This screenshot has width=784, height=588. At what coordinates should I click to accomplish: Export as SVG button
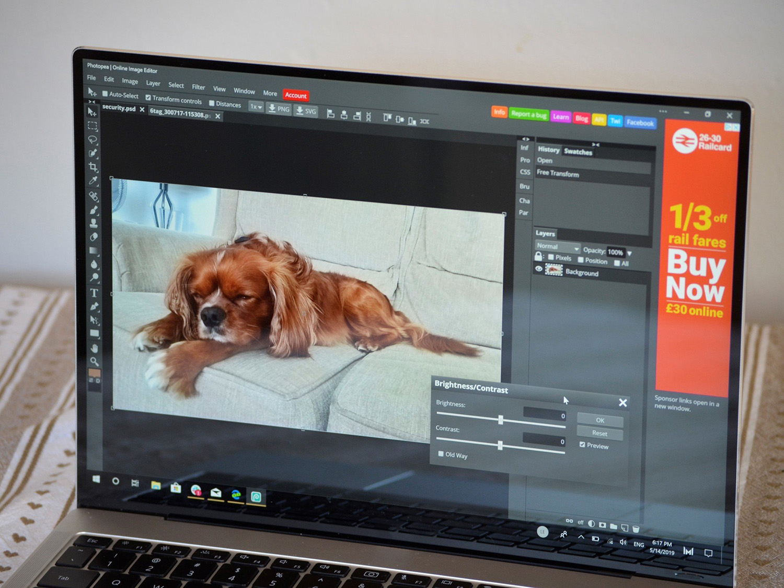[306, 111]
